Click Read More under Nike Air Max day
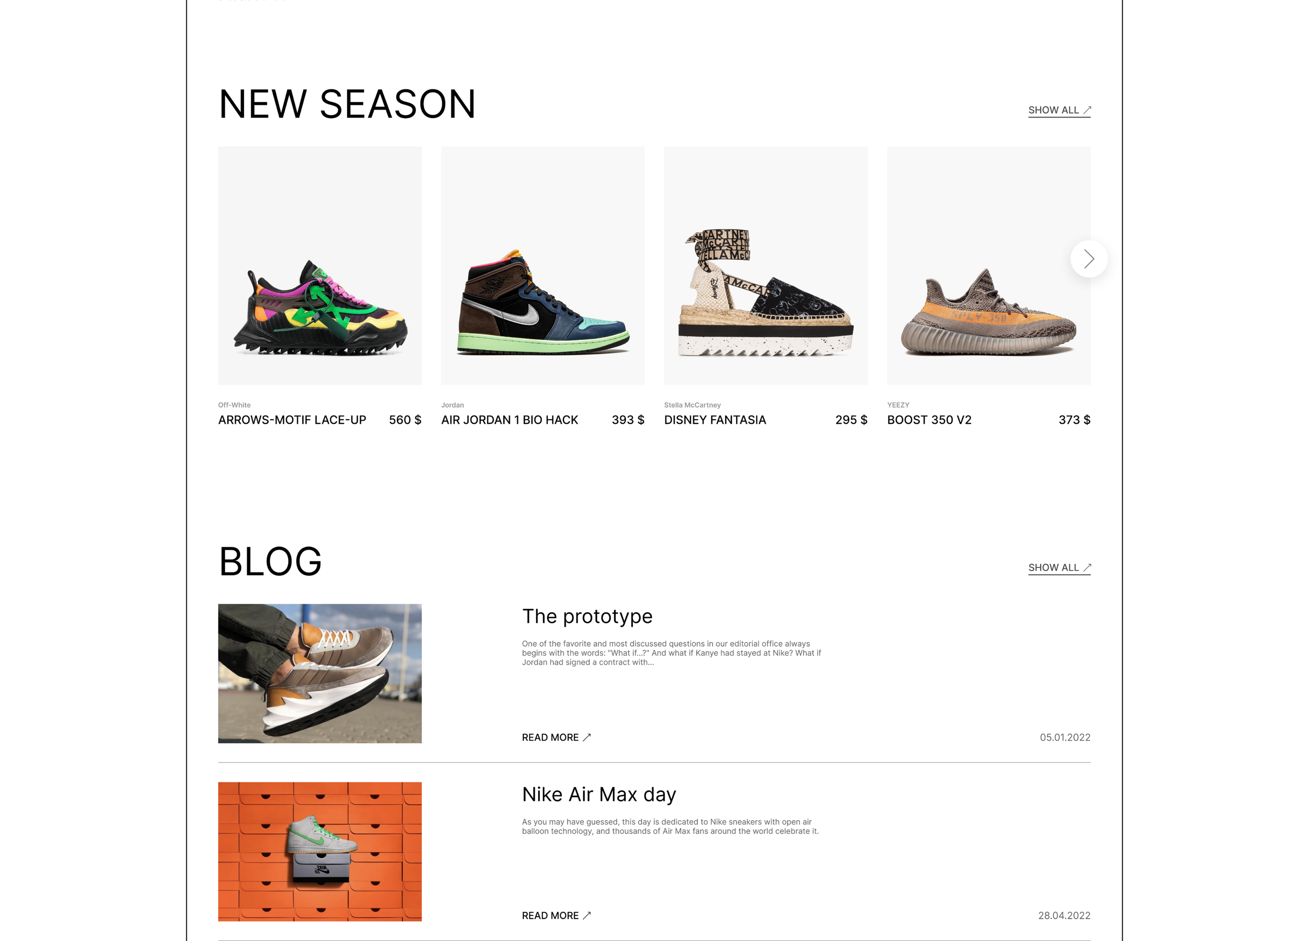Image resolution: width=1309 pixels, height=941 pixels. 556,916
